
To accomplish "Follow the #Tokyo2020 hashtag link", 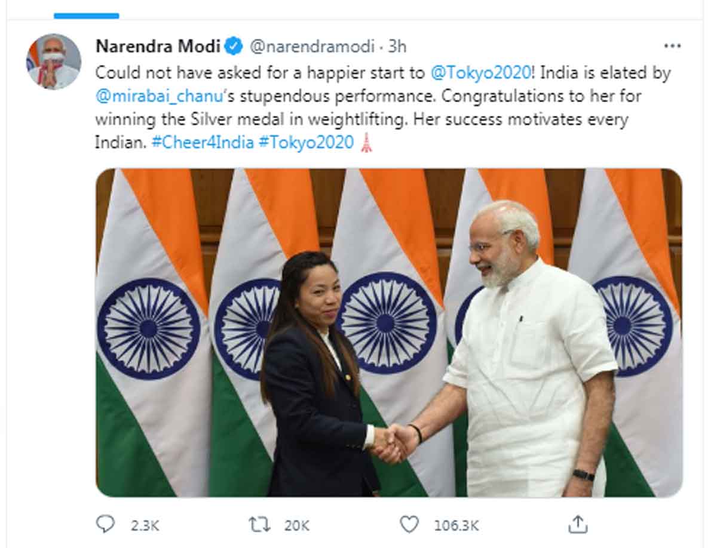I will (306, 143).
